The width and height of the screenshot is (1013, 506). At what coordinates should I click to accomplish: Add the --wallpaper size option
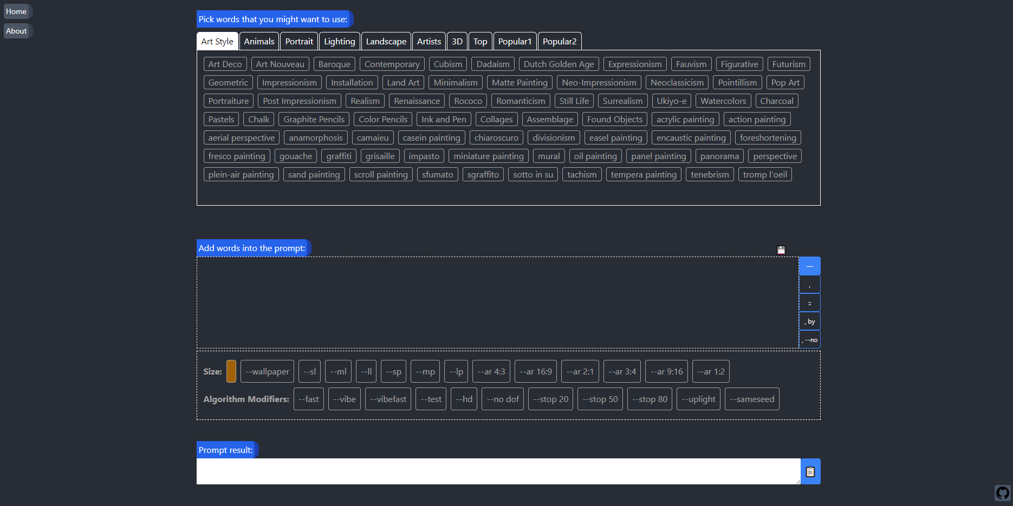267,371
